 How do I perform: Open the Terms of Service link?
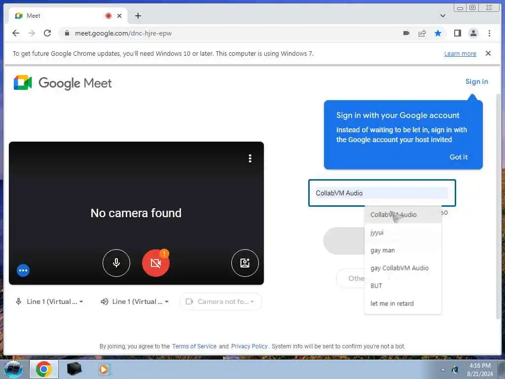(194, 346)
